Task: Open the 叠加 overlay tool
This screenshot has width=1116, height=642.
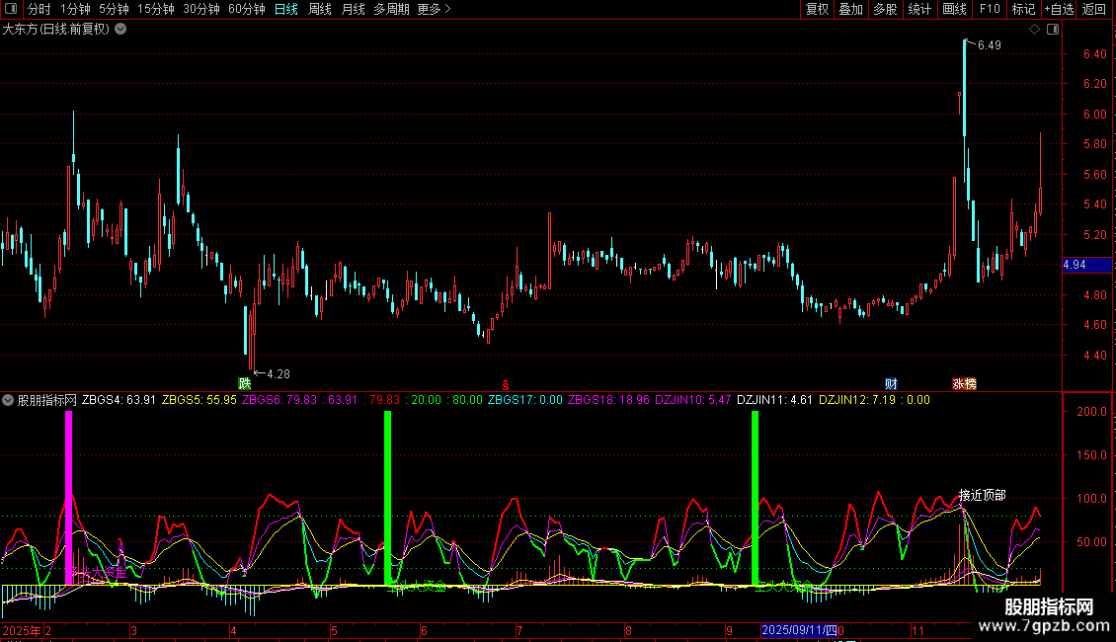Action: [850, 9]
